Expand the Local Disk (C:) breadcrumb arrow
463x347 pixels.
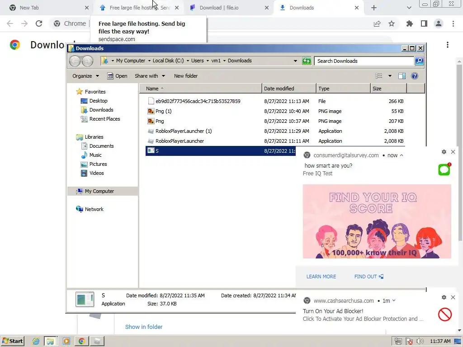(188, 61)
